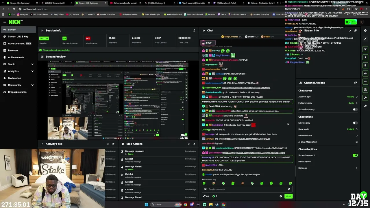
Task: Open Stream URL & Key in sidebar
Action: (x=18, y=36)
